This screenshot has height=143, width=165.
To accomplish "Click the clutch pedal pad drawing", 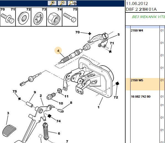I will 9,131.
